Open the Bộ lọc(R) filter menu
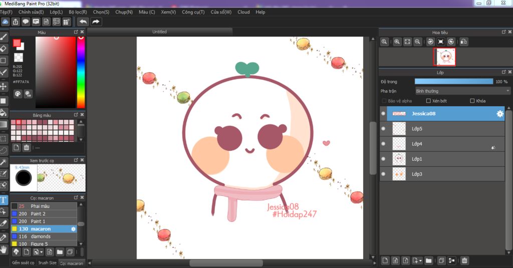The width and height of the screenshot is (513, 268). click(78, 12)
